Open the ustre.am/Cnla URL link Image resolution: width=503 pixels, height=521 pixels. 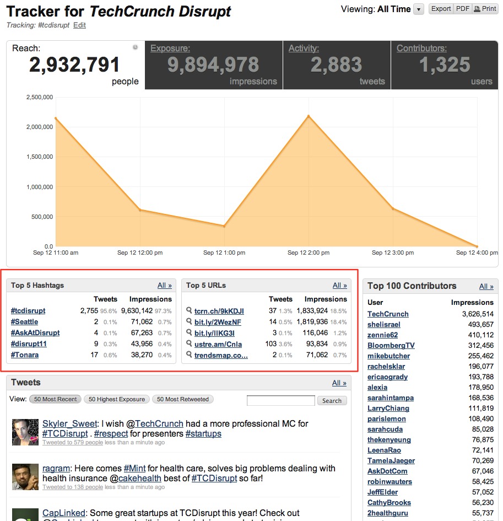218,344
